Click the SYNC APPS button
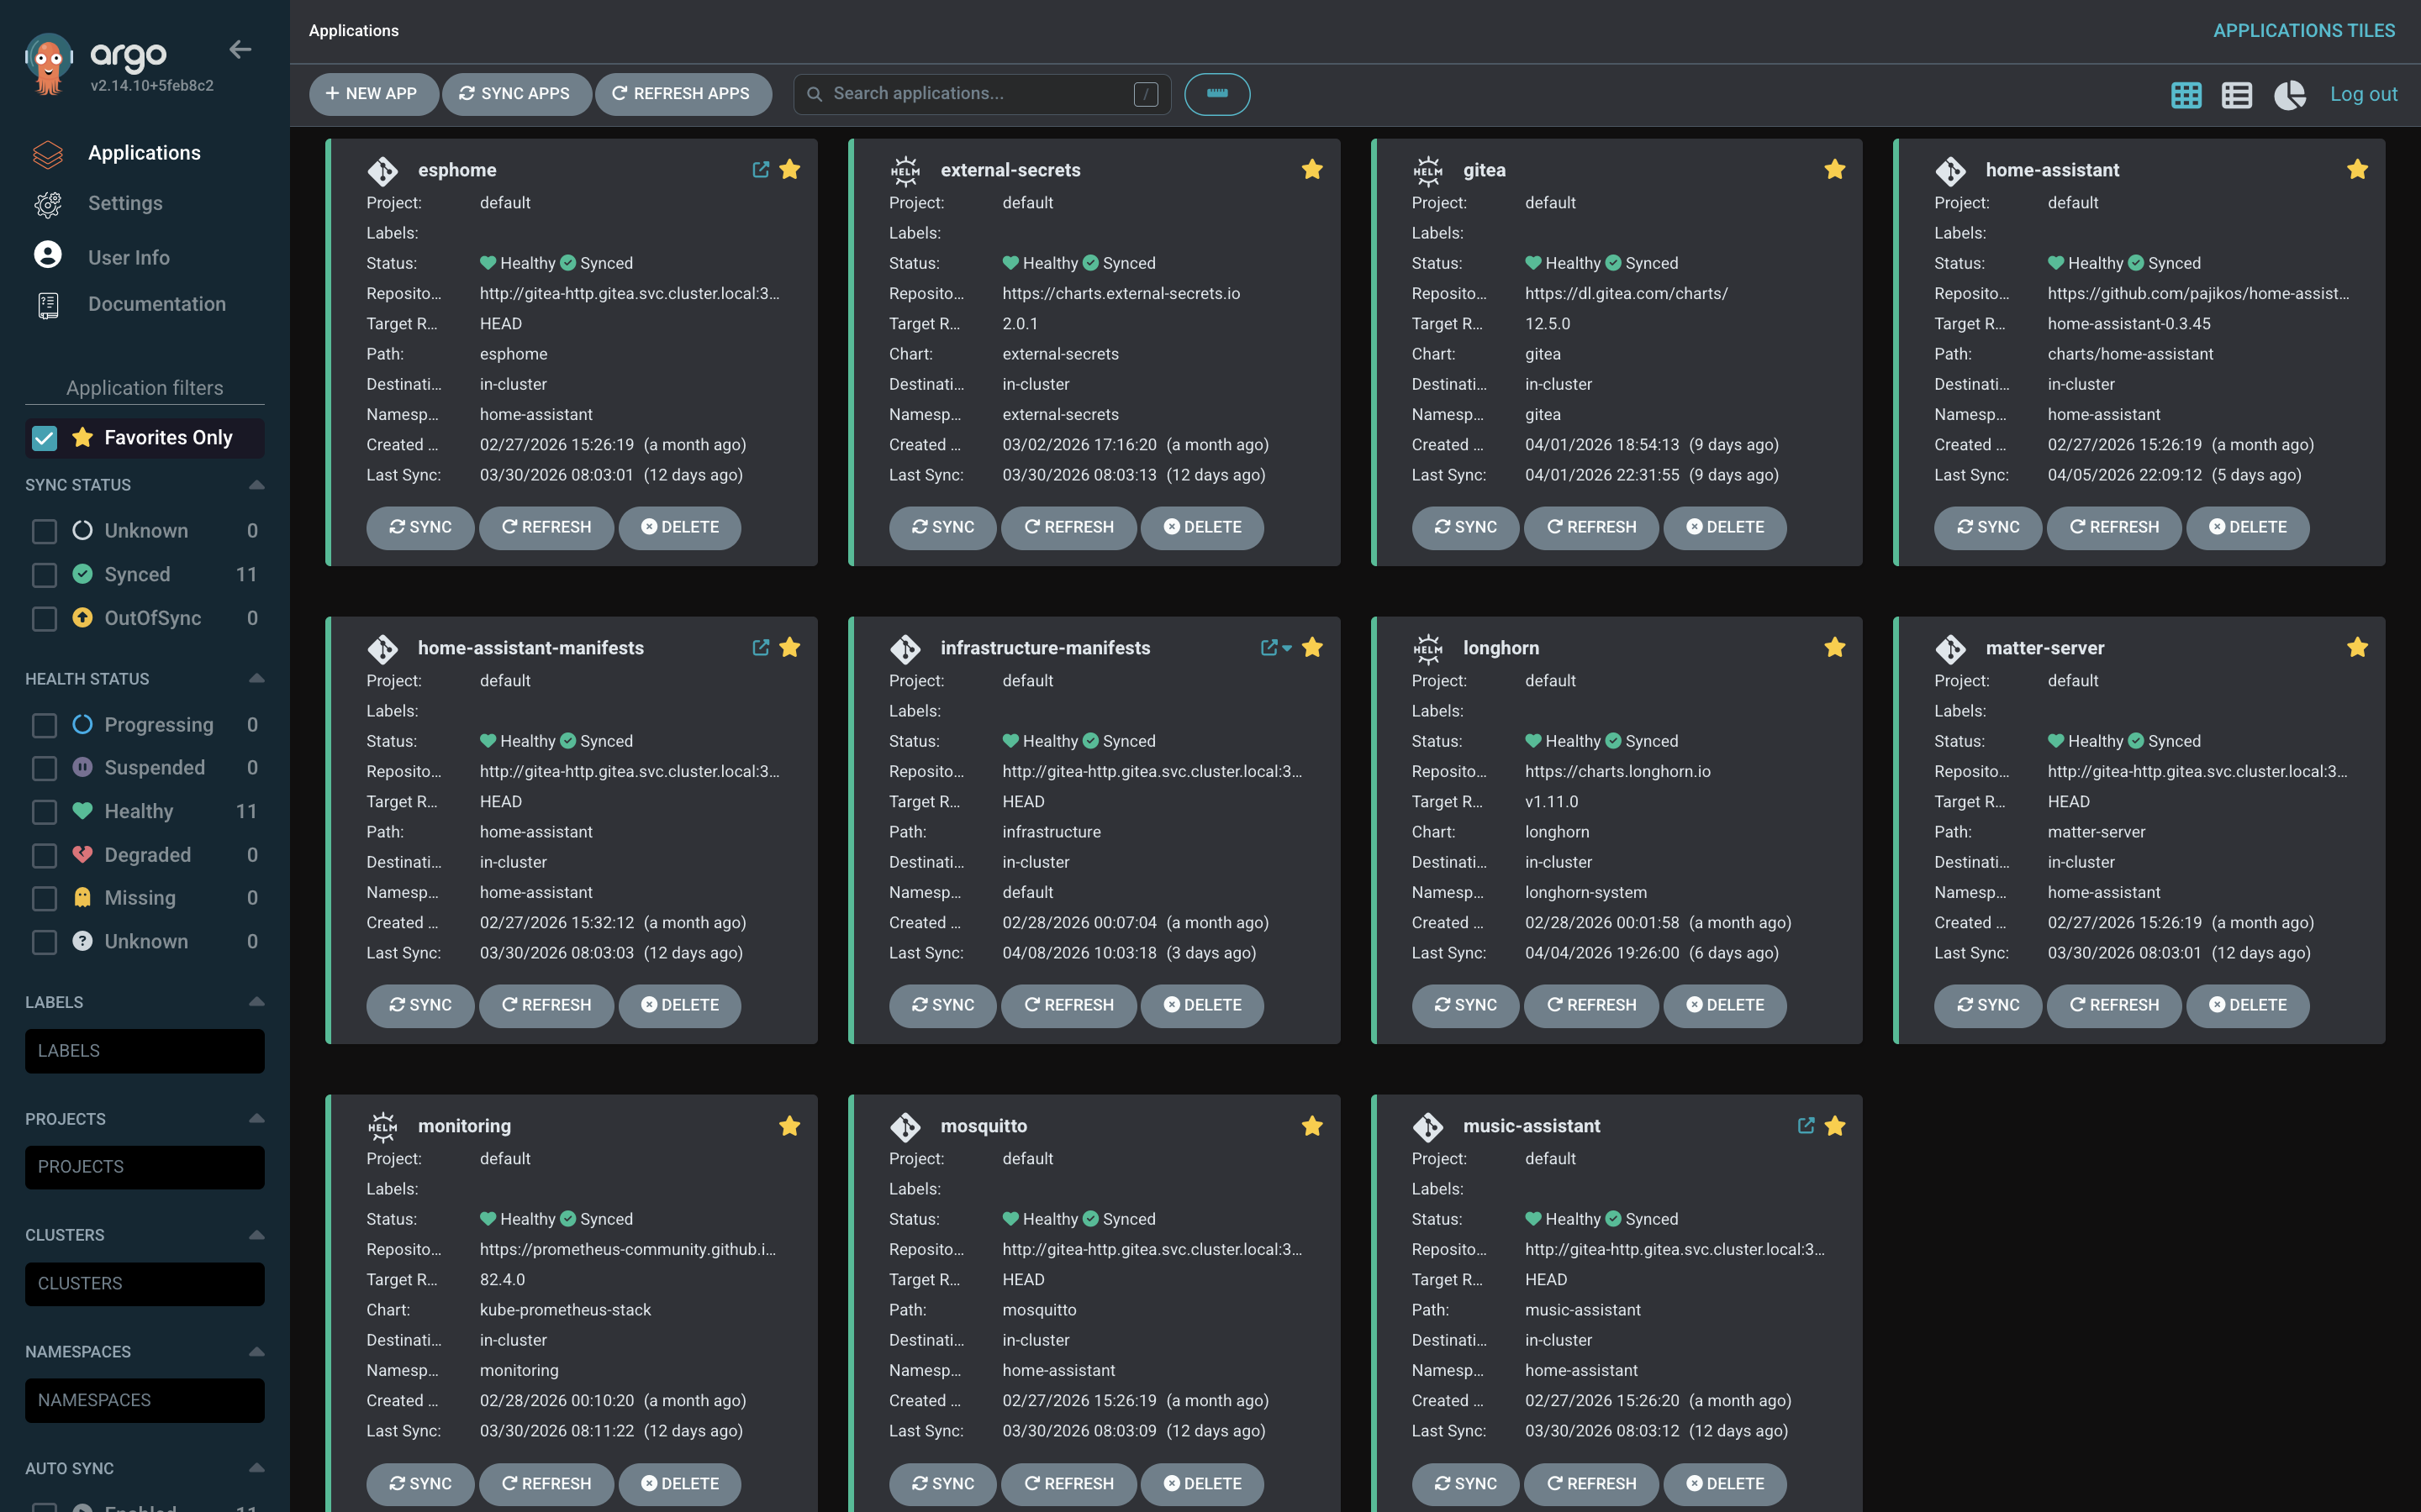Viewport: 2421px width, 1512px height. coord(515,94)
